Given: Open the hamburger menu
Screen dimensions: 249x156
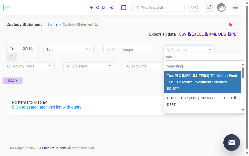Looking at the screenshot, I should point(235,7).
